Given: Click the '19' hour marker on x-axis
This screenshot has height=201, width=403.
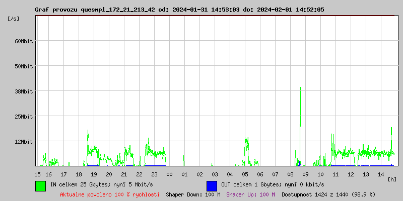Looking at the screenshot, I should 94,174.
